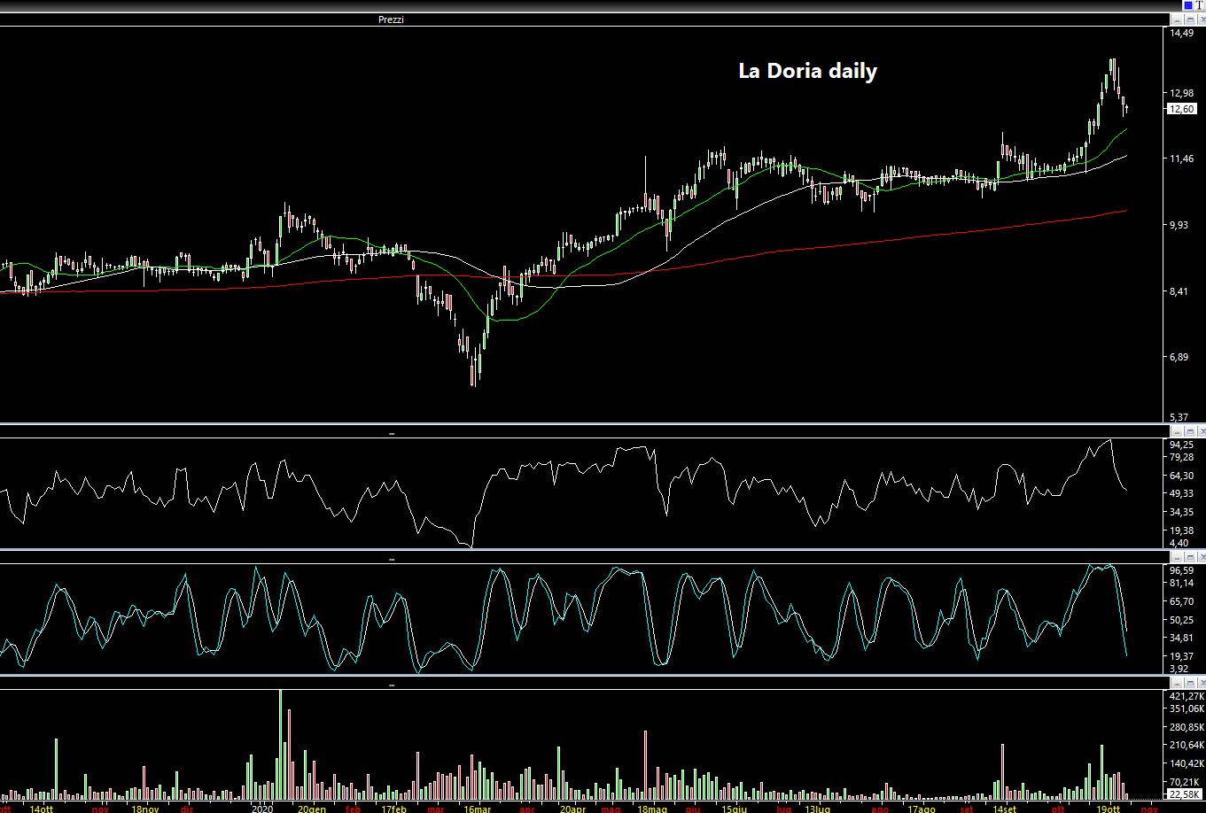Click the highlighted 12,60 current price label
1206x813 pixels.
pos(1183,108)
